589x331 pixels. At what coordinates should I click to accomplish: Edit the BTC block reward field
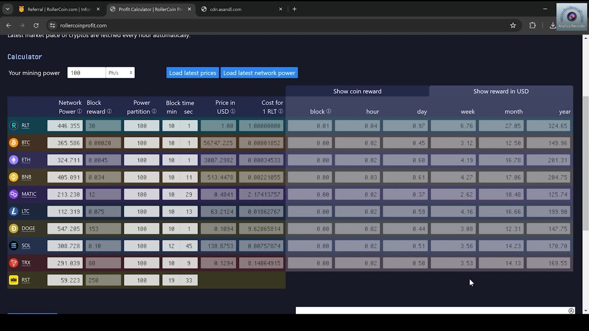tap(103, 143)
